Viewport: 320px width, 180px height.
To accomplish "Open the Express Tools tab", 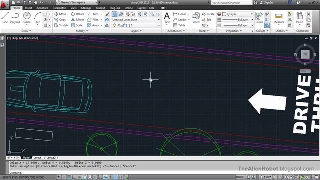I will tap(145, 8).
